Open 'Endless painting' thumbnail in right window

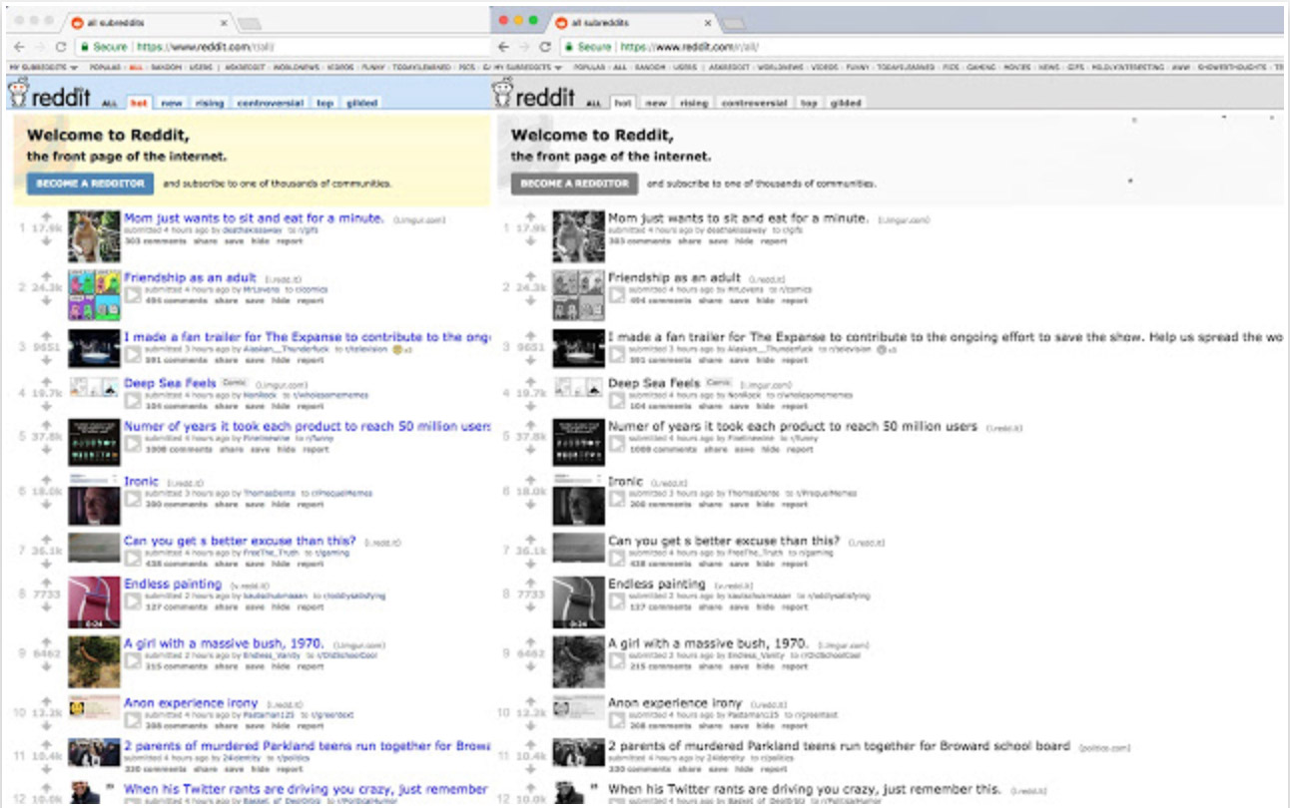pyautogui.click(x=579, y=603)
